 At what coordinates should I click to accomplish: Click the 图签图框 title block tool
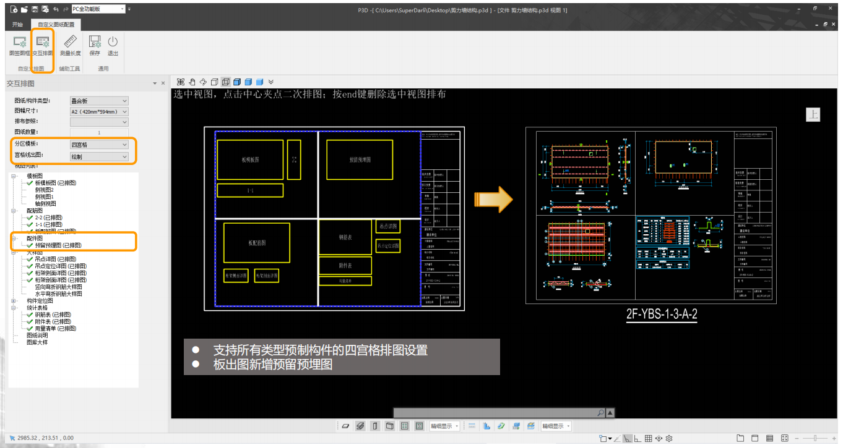pyautogui.click(x=19, y=45)
